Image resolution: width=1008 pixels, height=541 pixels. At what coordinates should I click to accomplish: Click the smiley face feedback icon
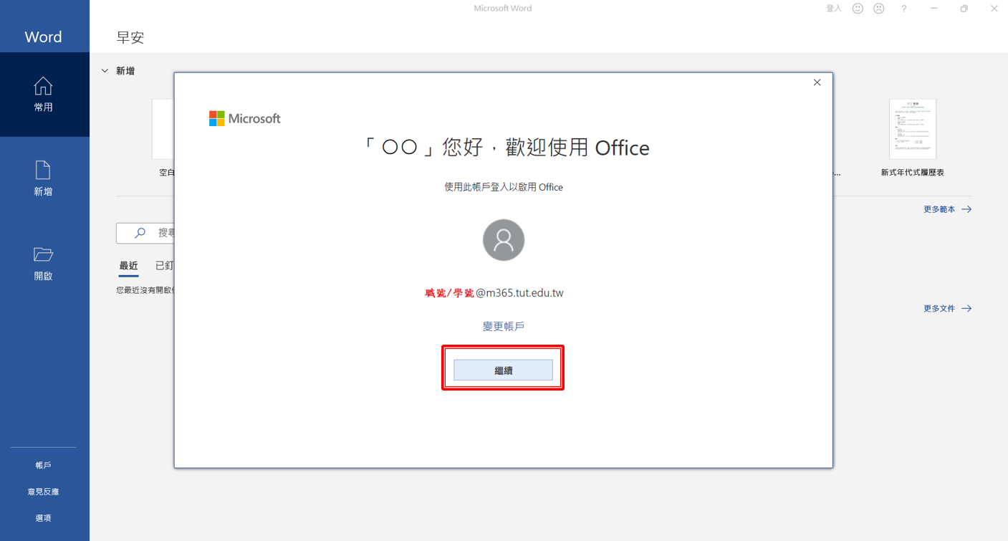pyautogui.click(x=858, y=9)
